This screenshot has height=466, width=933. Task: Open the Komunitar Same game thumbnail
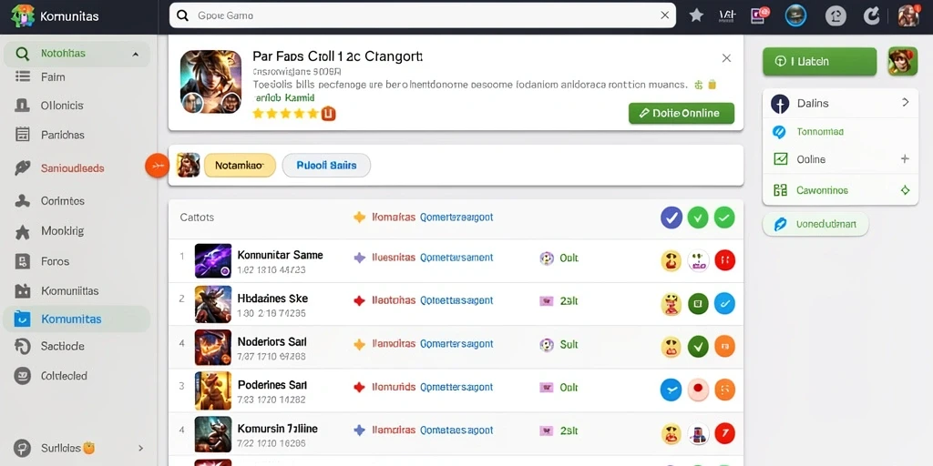point(213,261)
